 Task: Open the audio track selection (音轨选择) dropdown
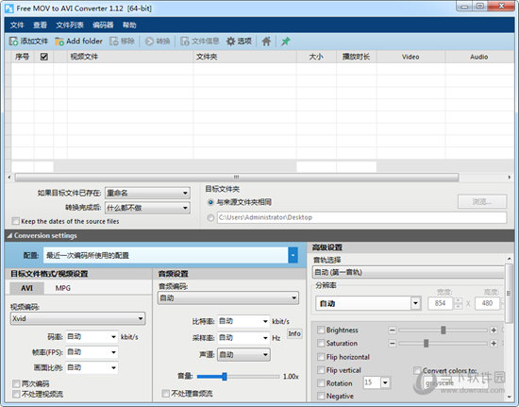408,272
